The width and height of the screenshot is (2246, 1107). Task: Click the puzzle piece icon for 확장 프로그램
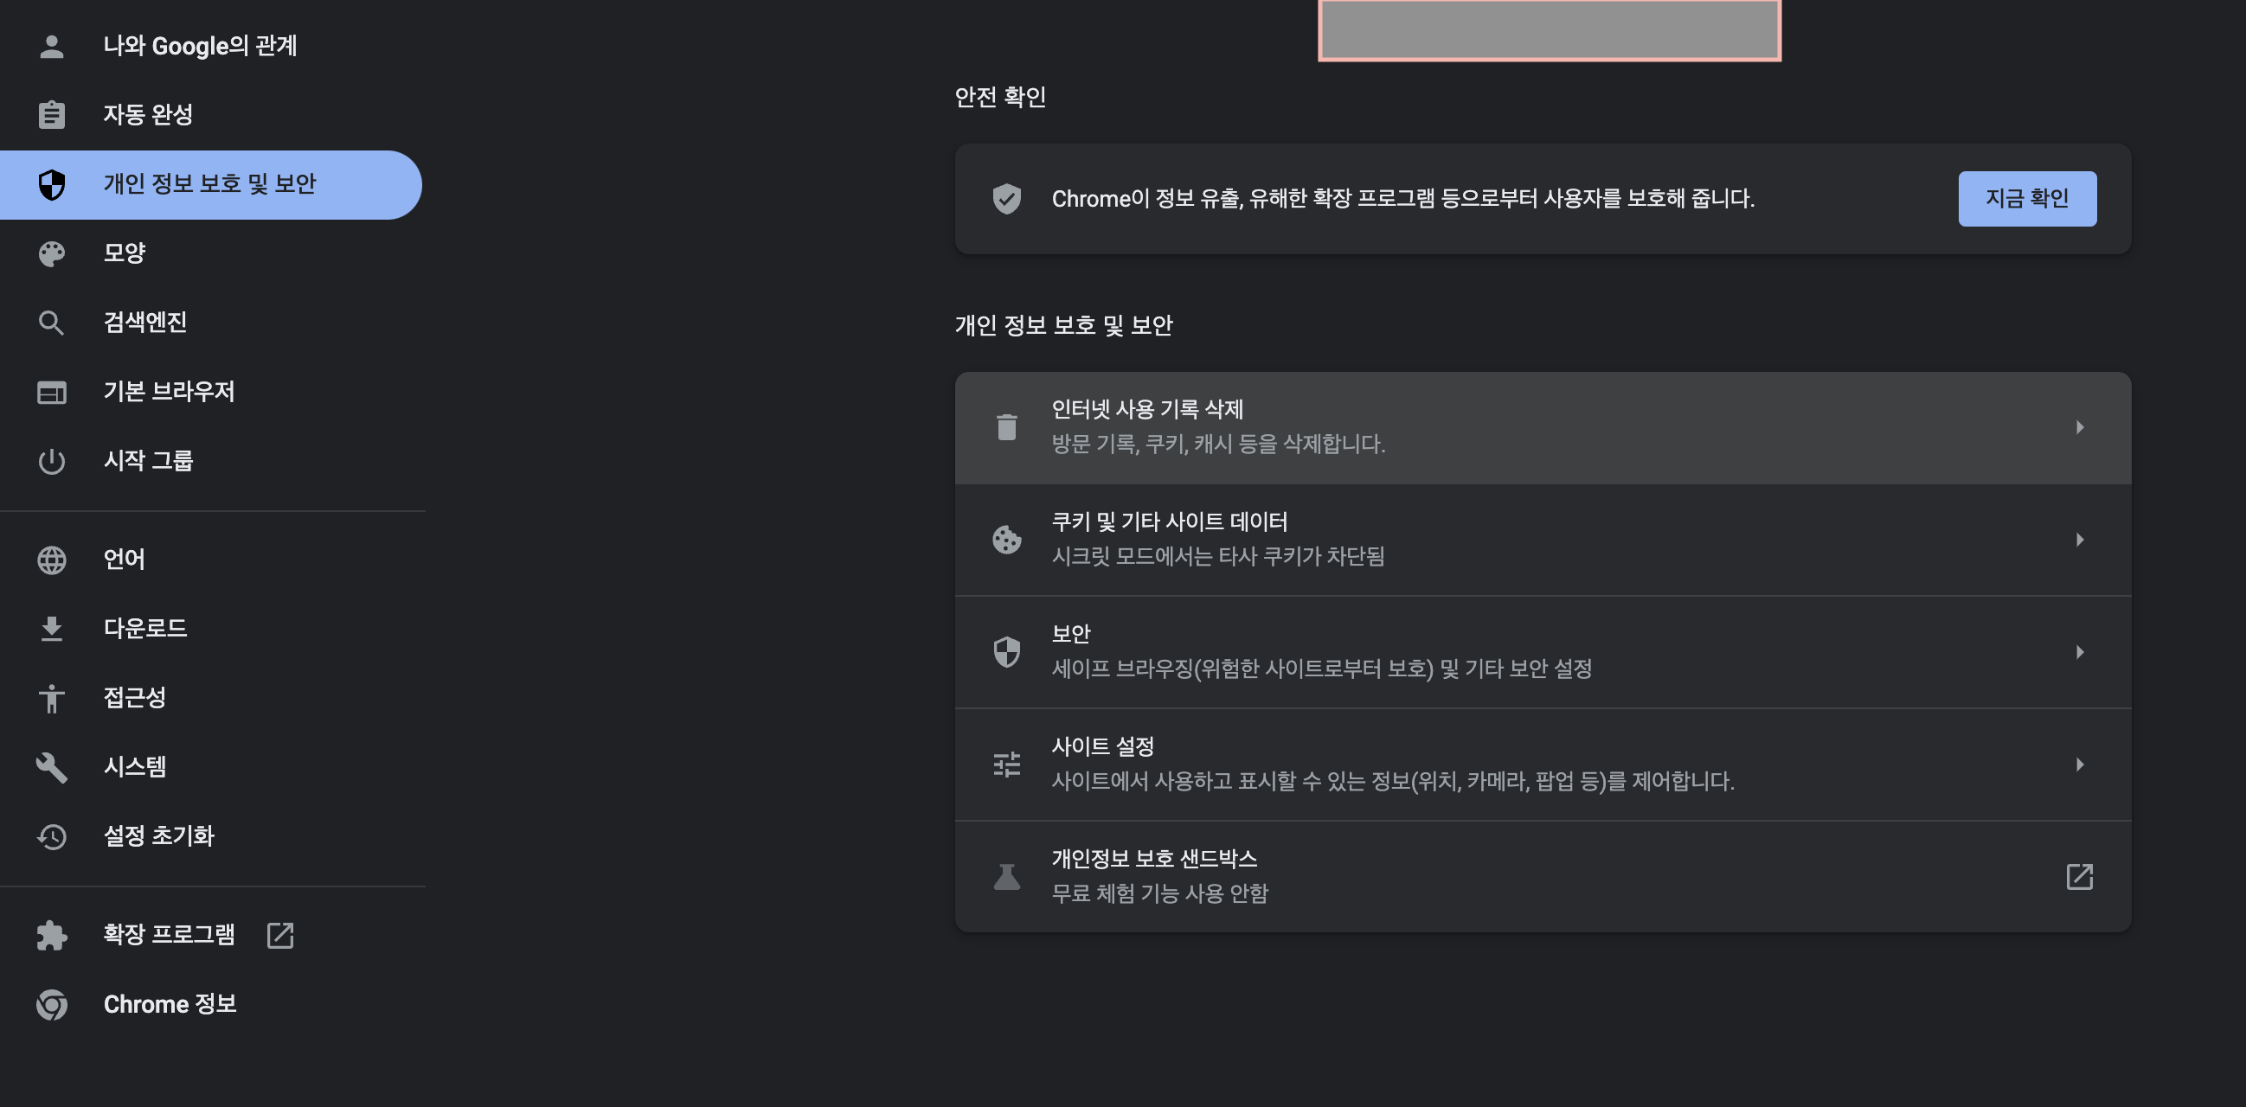click(51, 935)
